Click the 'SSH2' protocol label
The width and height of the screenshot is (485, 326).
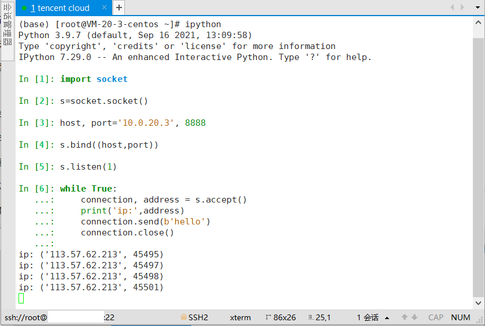tap(198, 317)
